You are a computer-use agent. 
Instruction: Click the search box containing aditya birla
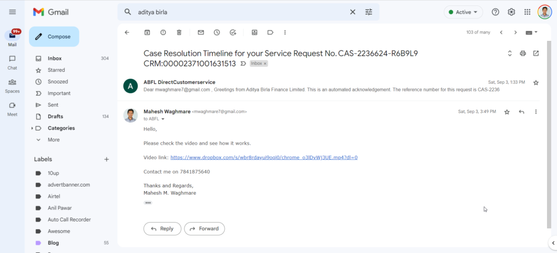click(242, 12)
